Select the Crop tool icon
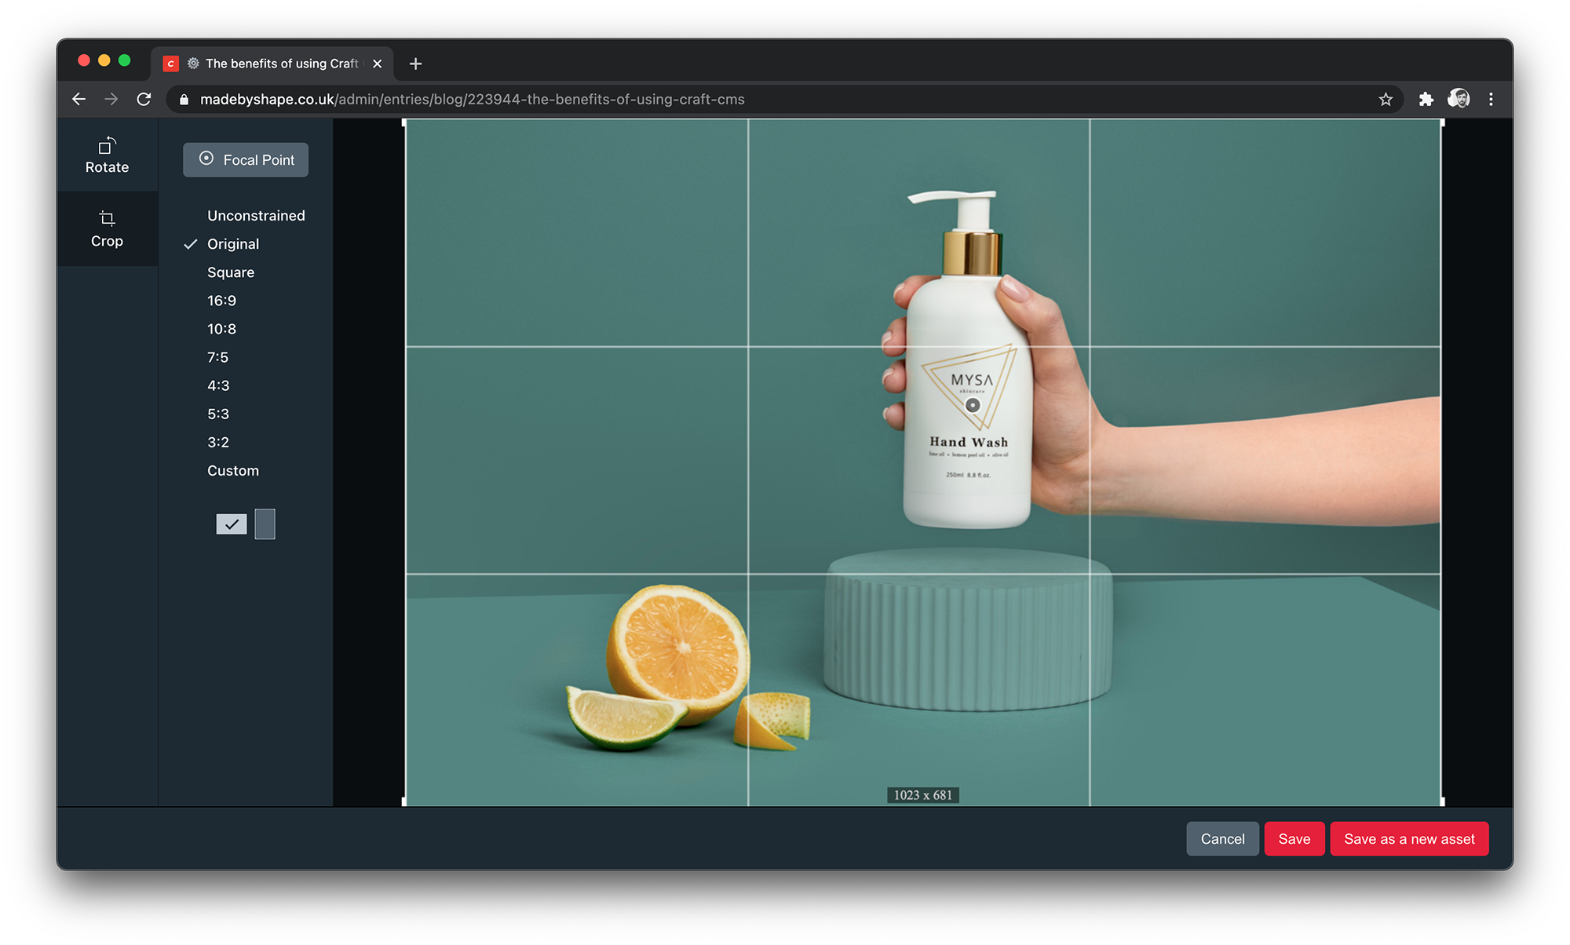 107,219
